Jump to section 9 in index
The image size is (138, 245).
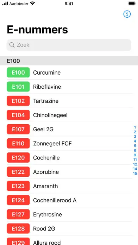[x=135, y=155]
